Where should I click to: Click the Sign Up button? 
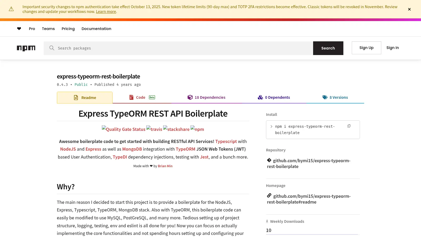click(366, 48)
